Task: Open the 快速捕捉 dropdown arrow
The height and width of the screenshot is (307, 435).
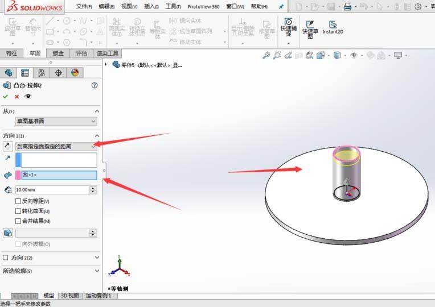Action: pos(289,43)
